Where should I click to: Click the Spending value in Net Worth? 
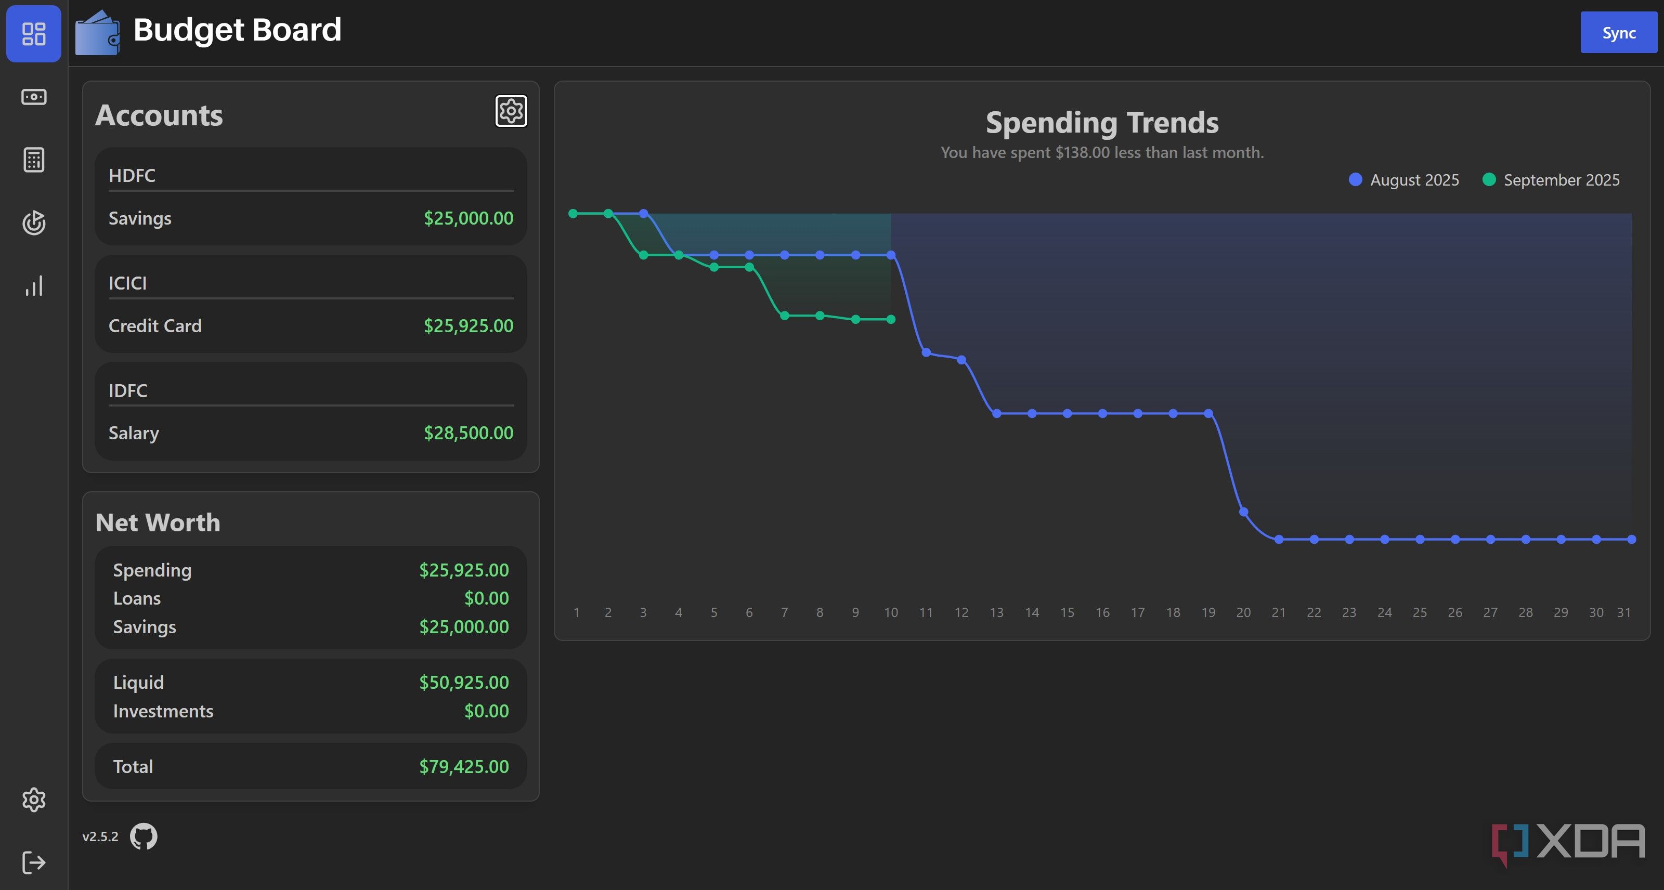tap(464, 570)
